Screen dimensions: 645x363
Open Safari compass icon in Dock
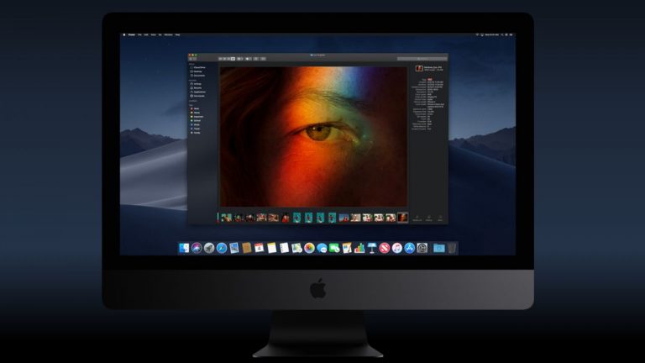pyautogui.click(x=222, y=248)
